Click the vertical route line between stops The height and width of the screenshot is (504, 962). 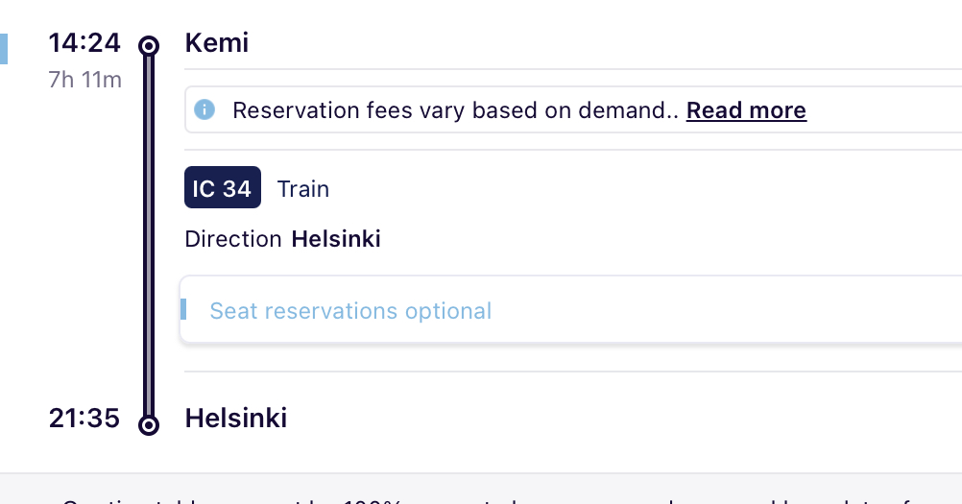coord(149,235)
